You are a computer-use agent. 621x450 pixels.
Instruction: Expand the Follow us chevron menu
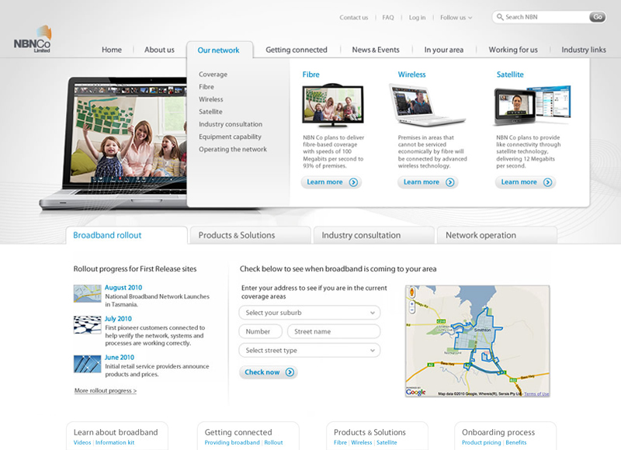[472, 17]
